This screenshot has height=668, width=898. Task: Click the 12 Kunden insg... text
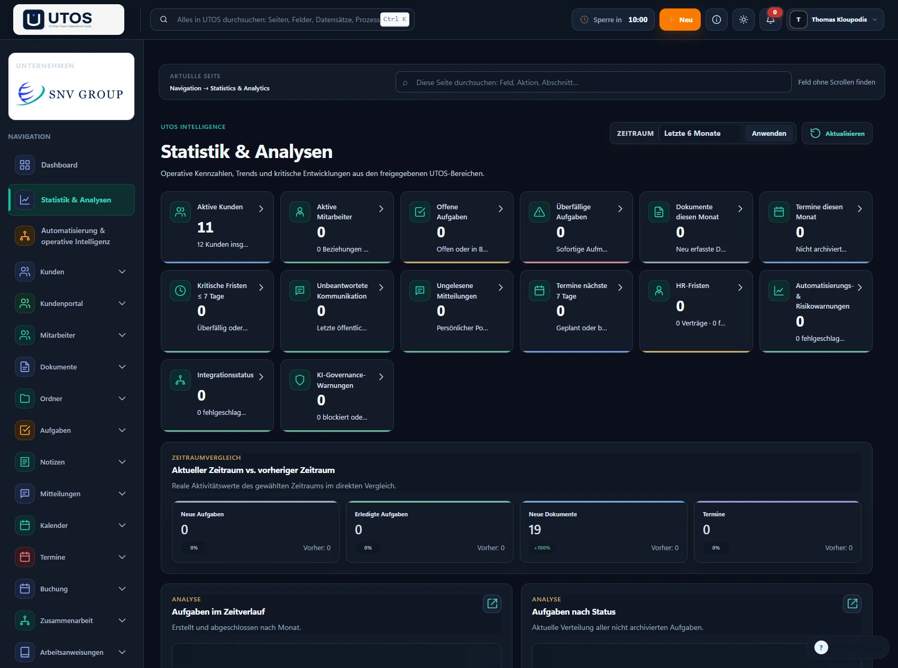point(222,244)
